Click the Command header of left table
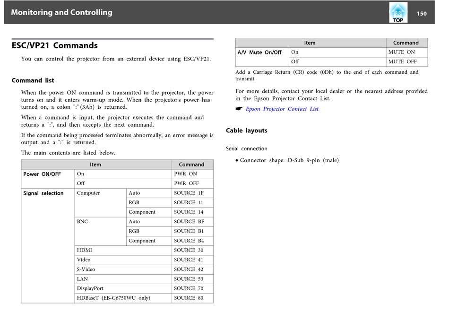Screen dimensions: 449x312 click(x=192, y=165)
